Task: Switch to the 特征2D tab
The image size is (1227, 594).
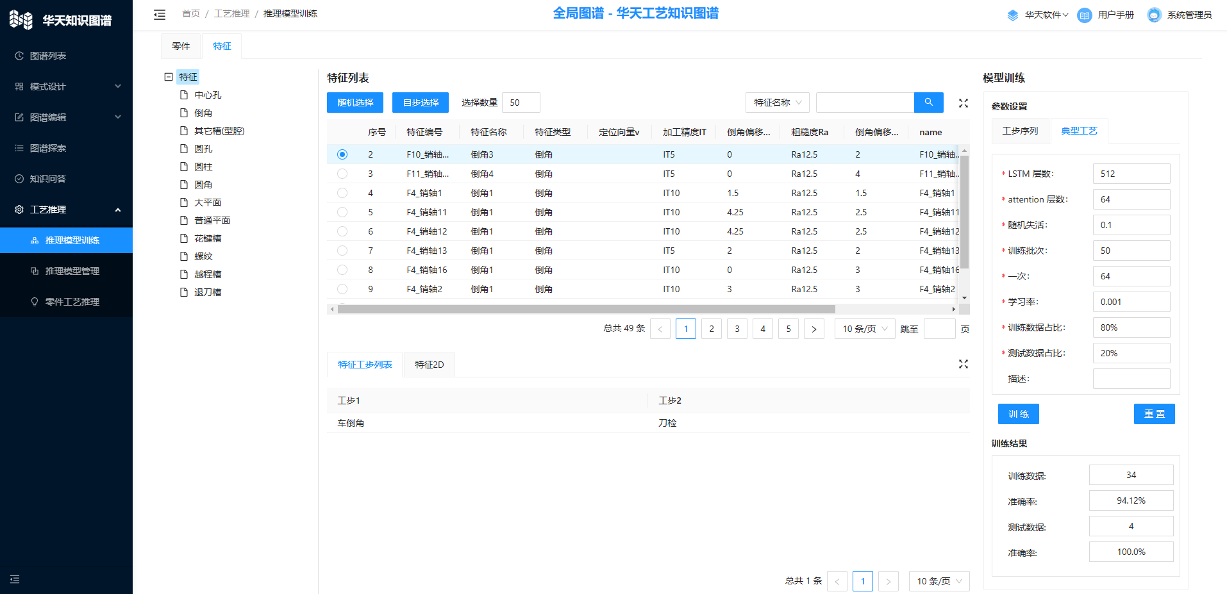Action: tap(429, 365)
